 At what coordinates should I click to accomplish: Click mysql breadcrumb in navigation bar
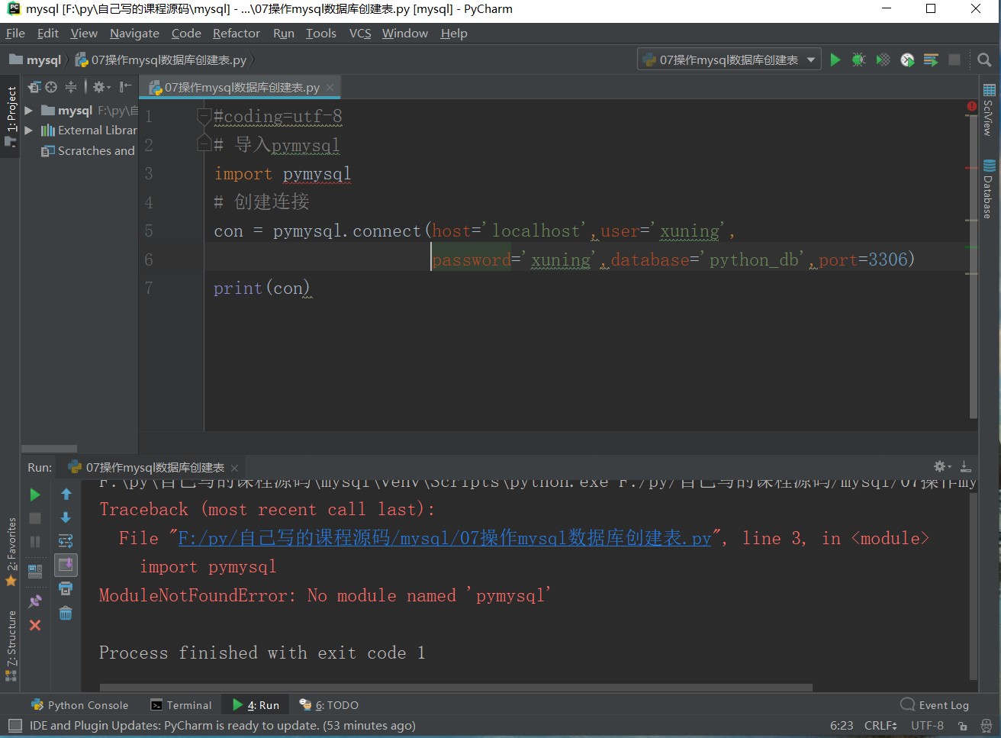click(x=35, y=60)
